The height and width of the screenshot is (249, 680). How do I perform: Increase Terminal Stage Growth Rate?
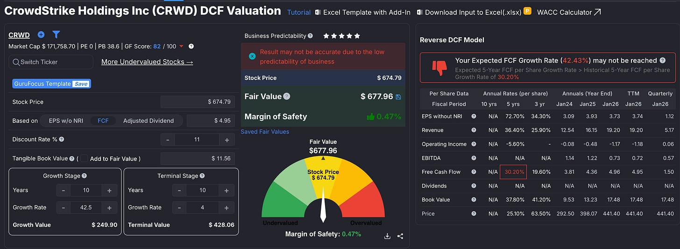pyautogui.click(x=226, y=208)
